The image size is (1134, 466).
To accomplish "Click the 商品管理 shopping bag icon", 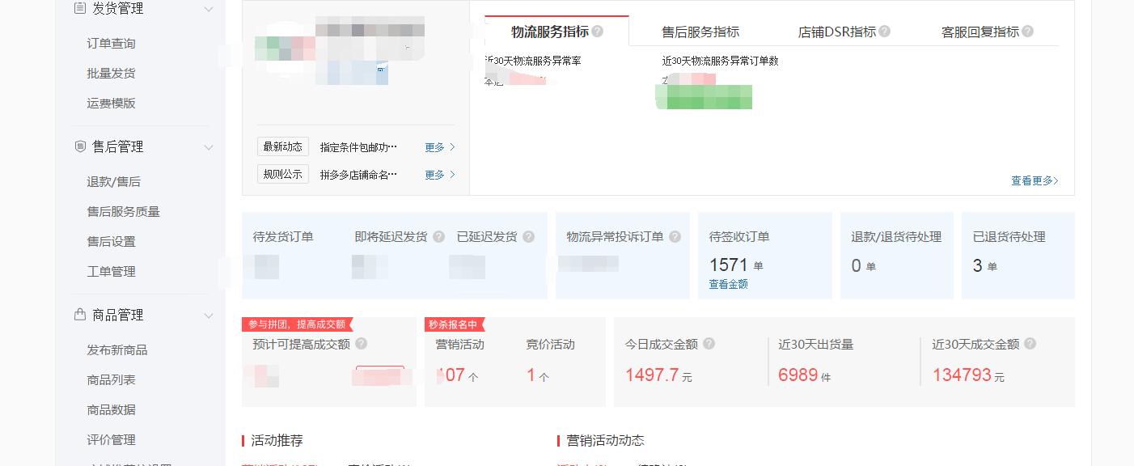I will point(79,315).
